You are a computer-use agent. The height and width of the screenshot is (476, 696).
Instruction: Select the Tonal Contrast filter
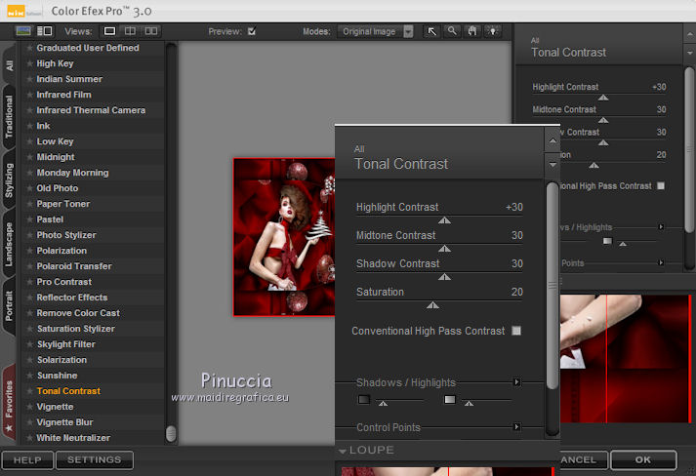click(x=68, y=391)
